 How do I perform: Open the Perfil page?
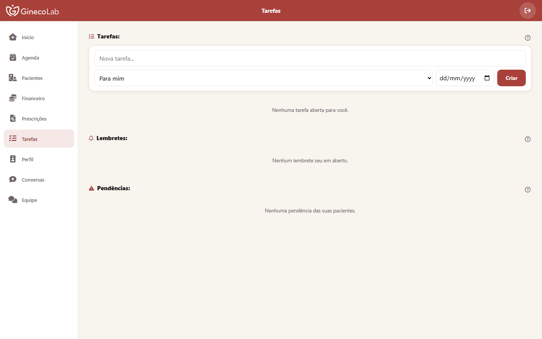pos(39,159)
